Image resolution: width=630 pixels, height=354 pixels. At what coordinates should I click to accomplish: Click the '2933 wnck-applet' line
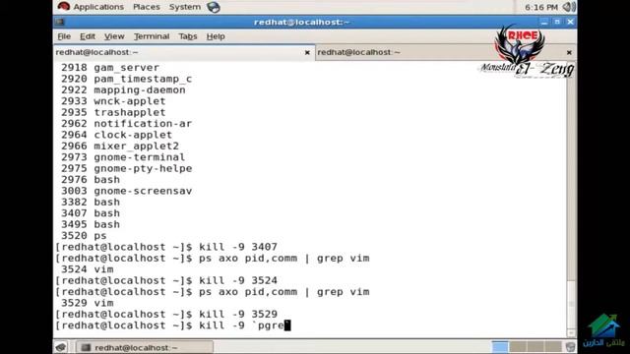(113, 101)
